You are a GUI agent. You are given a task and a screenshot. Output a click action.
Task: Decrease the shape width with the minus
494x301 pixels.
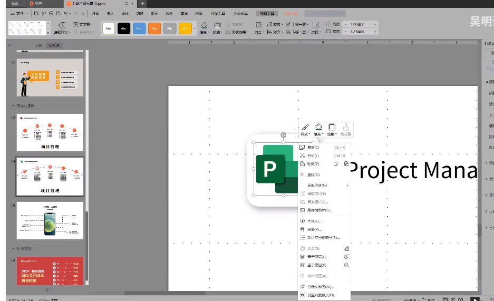(346, 32)
